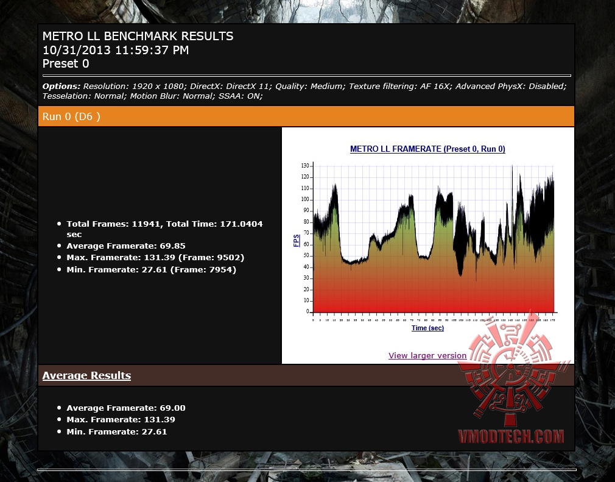Click Min. Framerate: 27.61 (Frame: 7954)
Image resolution: width=615 pixels, height=482 pixels.
click(x=152, y=270)
